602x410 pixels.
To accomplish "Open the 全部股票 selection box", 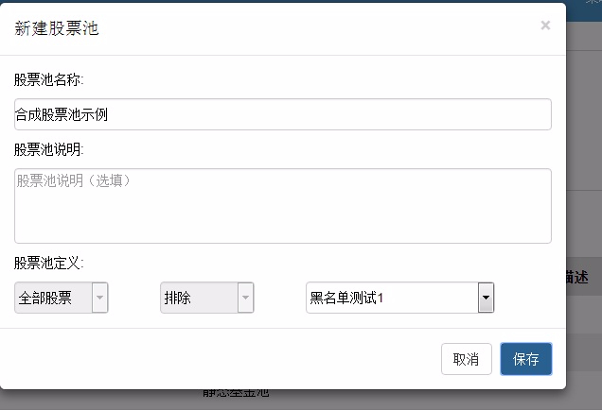I will (x=54, y=298).
